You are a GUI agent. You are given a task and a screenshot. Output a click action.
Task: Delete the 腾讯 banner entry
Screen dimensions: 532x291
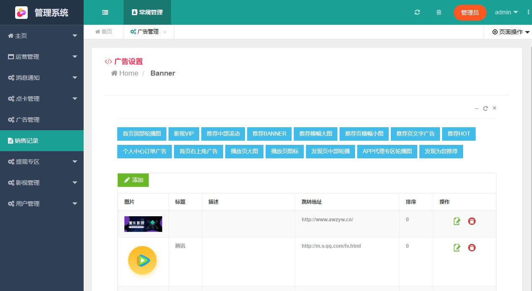tap(472, 248)
